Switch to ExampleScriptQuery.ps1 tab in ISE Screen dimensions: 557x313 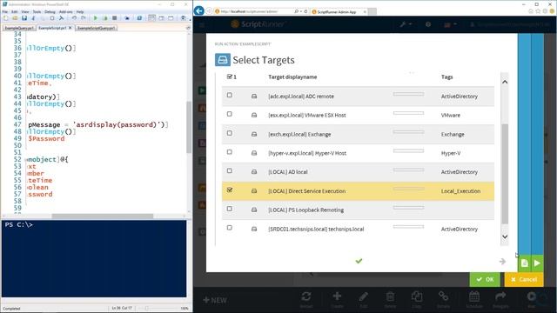point(96,28)
